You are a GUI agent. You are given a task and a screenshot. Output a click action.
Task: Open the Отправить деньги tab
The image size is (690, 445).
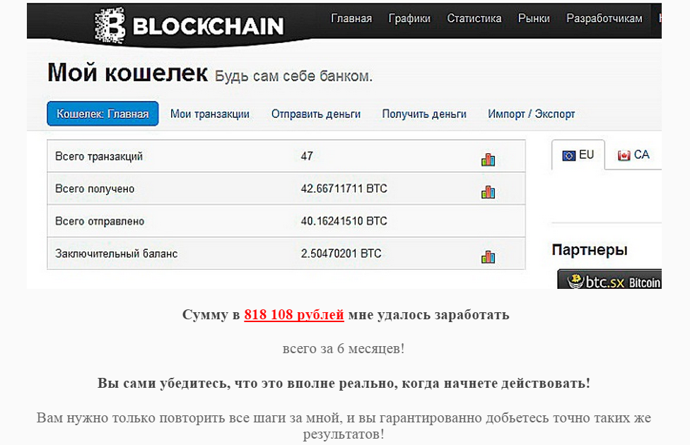pos(316,114)
